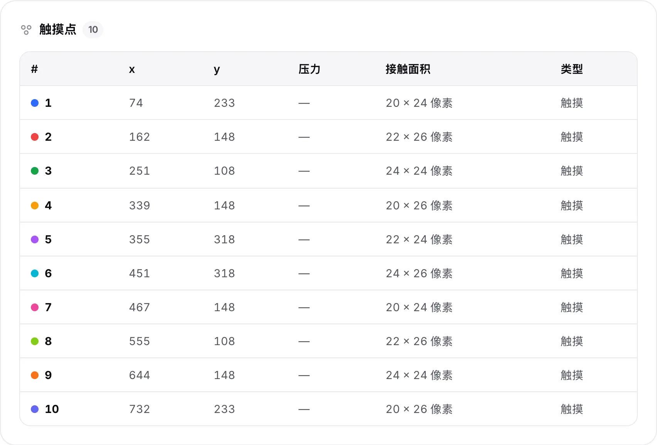657x445 pixels.
Task: Click the pressure dash in row 5
Action: click(x=304, y=240)
